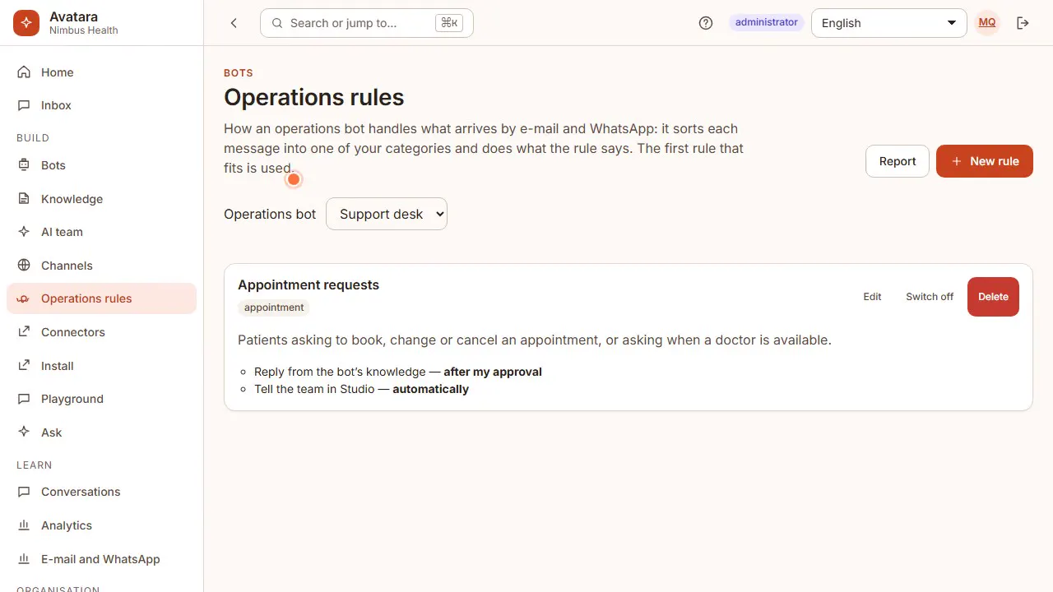The width and height of the screenshot is (1053, 592).
Task: Click the Ask sparkle icon
Action: [x=24, y=432]
